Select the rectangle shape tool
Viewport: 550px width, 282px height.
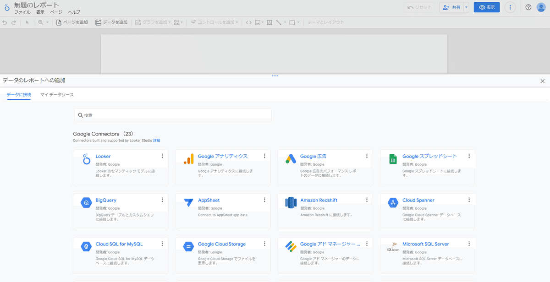[x=292, y=22]
